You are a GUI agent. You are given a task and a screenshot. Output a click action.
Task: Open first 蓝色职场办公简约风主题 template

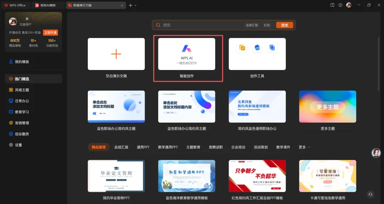point(116,107)
